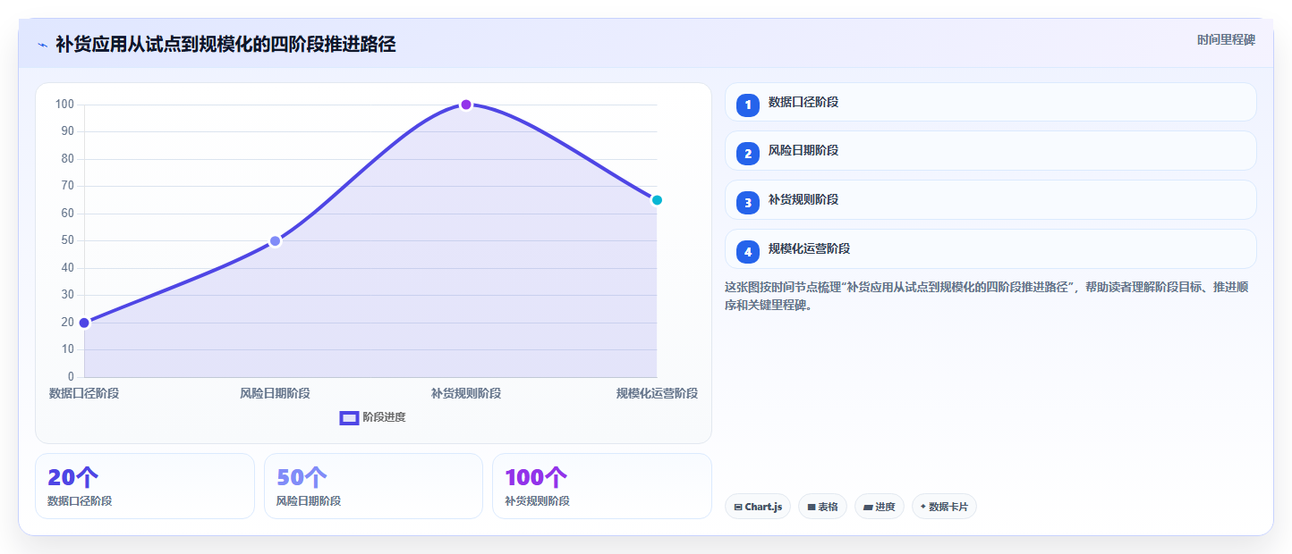Click the description paragraph starting 这张图按时间节点
This screenshot has width=1292, height=554.
pos(987,296)
